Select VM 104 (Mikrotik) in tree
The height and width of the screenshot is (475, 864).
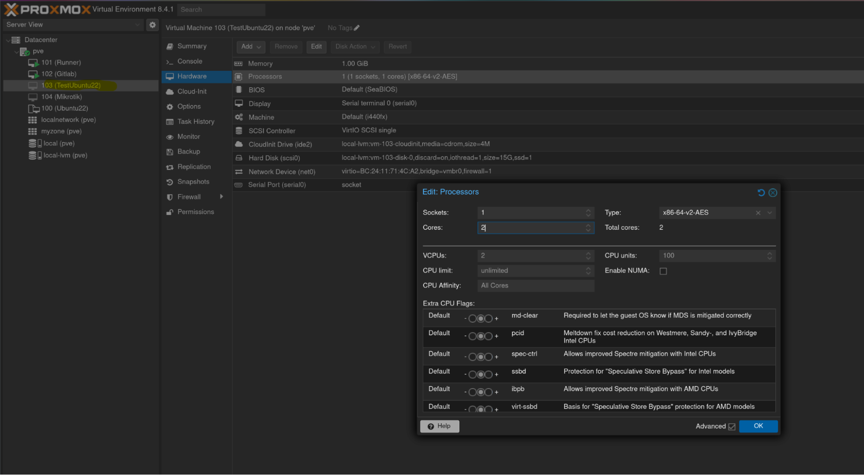point(61,97)
